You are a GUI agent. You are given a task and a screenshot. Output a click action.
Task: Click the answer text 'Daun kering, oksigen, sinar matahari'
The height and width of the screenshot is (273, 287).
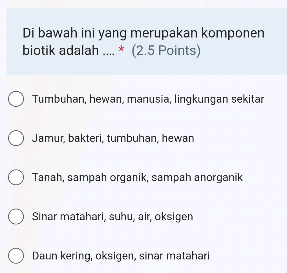pyautogui.click(x=121, y=256)
